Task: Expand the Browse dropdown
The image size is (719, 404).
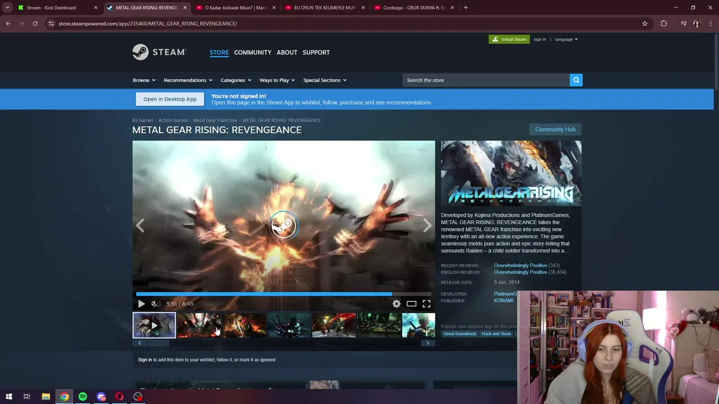Action: click(x=144, y=80)
